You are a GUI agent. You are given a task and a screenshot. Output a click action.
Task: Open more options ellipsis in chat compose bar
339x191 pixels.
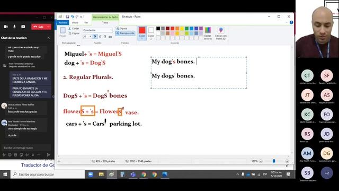tap(39, 155)
